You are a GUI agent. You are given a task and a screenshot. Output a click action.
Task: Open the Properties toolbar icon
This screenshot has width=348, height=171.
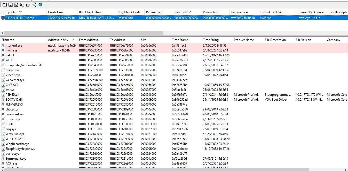point(28,5)
